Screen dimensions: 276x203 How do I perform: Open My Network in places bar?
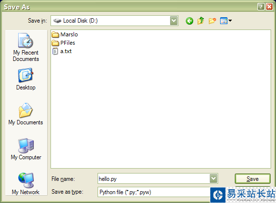coord(26,184)
